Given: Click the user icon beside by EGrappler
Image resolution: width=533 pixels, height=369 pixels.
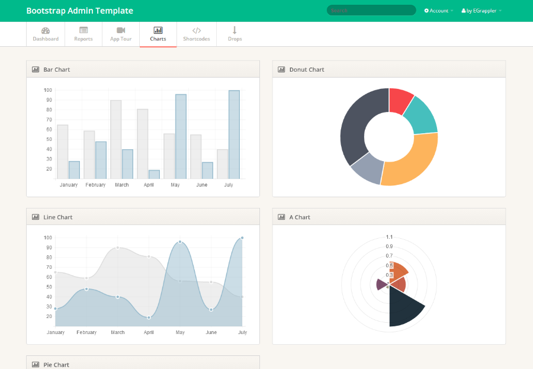Looking at the screenshot, I should click(x=463, y=11).
